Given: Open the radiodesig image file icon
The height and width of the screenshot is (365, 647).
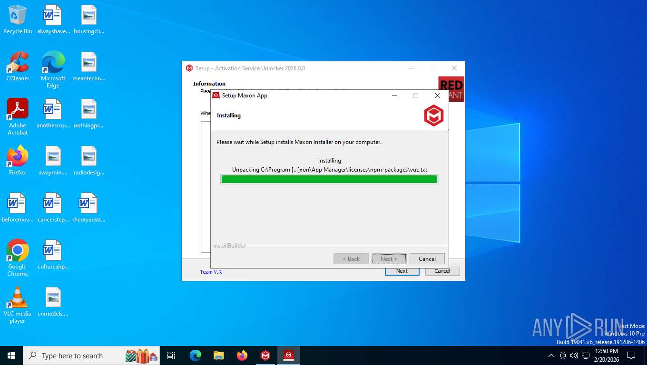Looking at the screenshot, I should click(x=89, y=161).
